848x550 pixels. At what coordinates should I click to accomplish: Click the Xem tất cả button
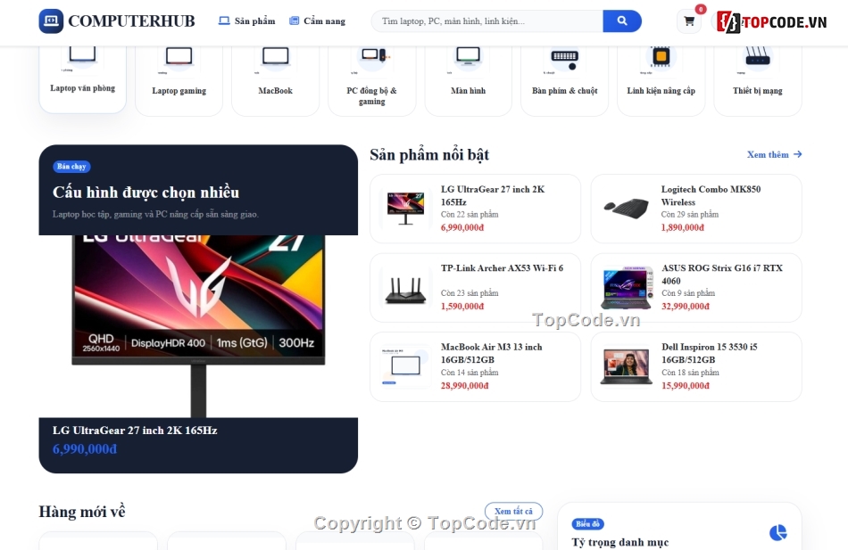(514, 511)
